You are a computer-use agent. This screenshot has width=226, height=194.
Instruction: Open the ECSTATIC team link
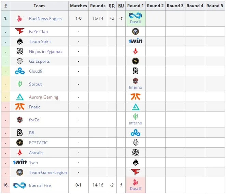(x=38, y=143)
